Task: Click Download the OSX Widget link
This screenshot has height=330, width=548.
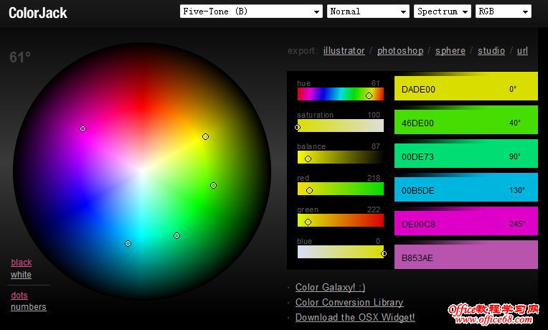Action: (x=355, y=317)
